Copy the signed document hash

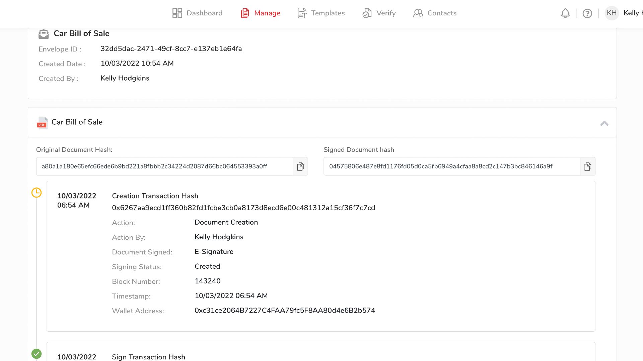click(x=587, y=166)
